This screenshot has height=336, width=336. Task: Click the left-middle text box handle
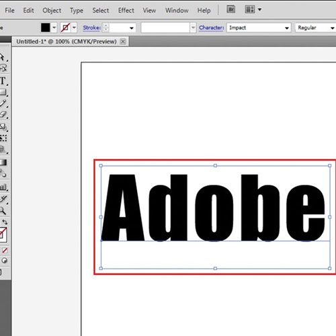pyautogui.click(x=101, y=217)
